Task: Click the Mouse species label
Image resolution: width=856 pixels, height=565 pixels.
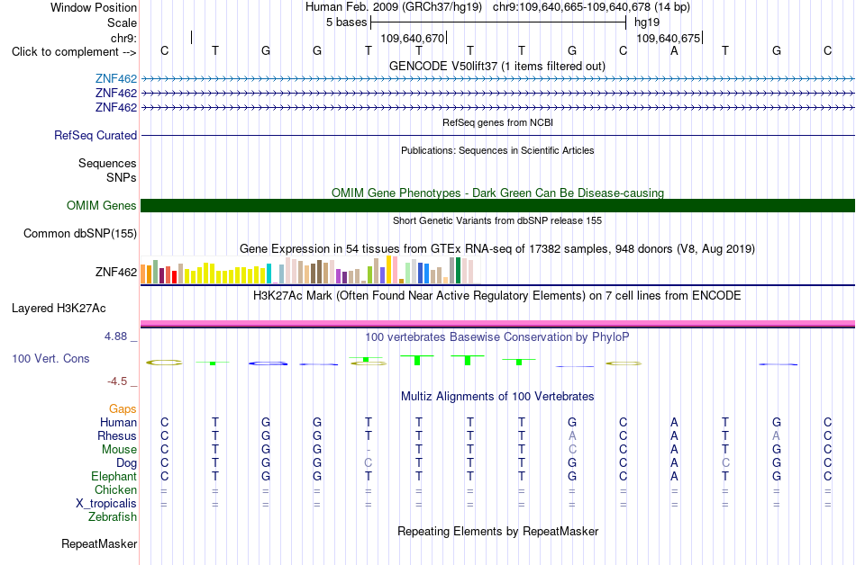Action: coord(119,450)
